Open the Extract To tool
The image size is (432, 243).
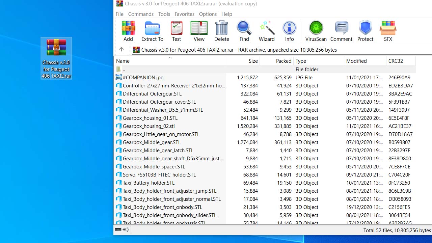point(152,31)
